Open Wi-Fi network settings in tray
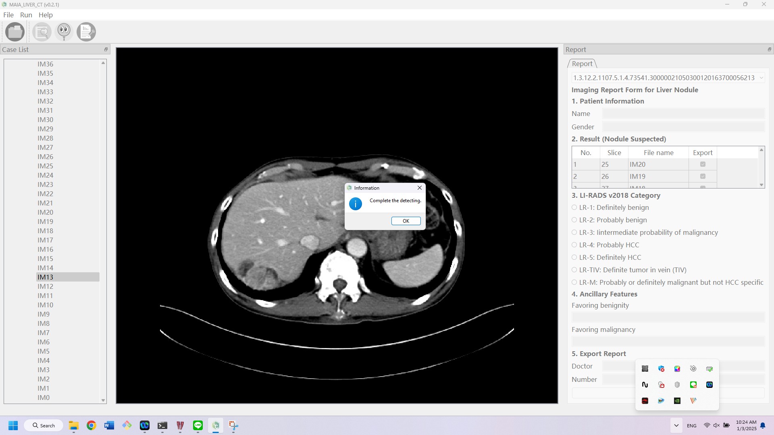 coord(707,425)
